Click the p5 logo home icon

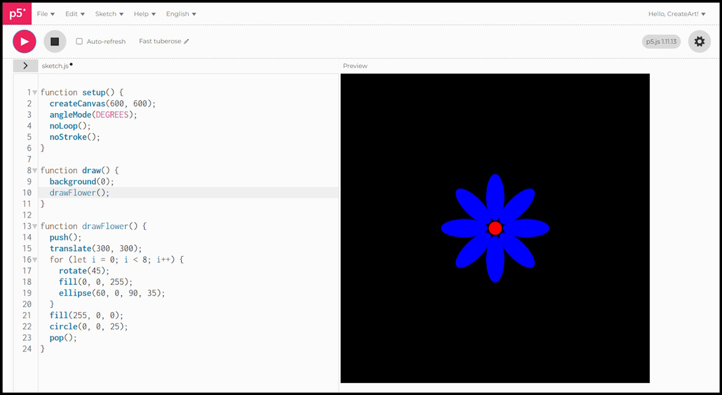(x=17, y=13)
